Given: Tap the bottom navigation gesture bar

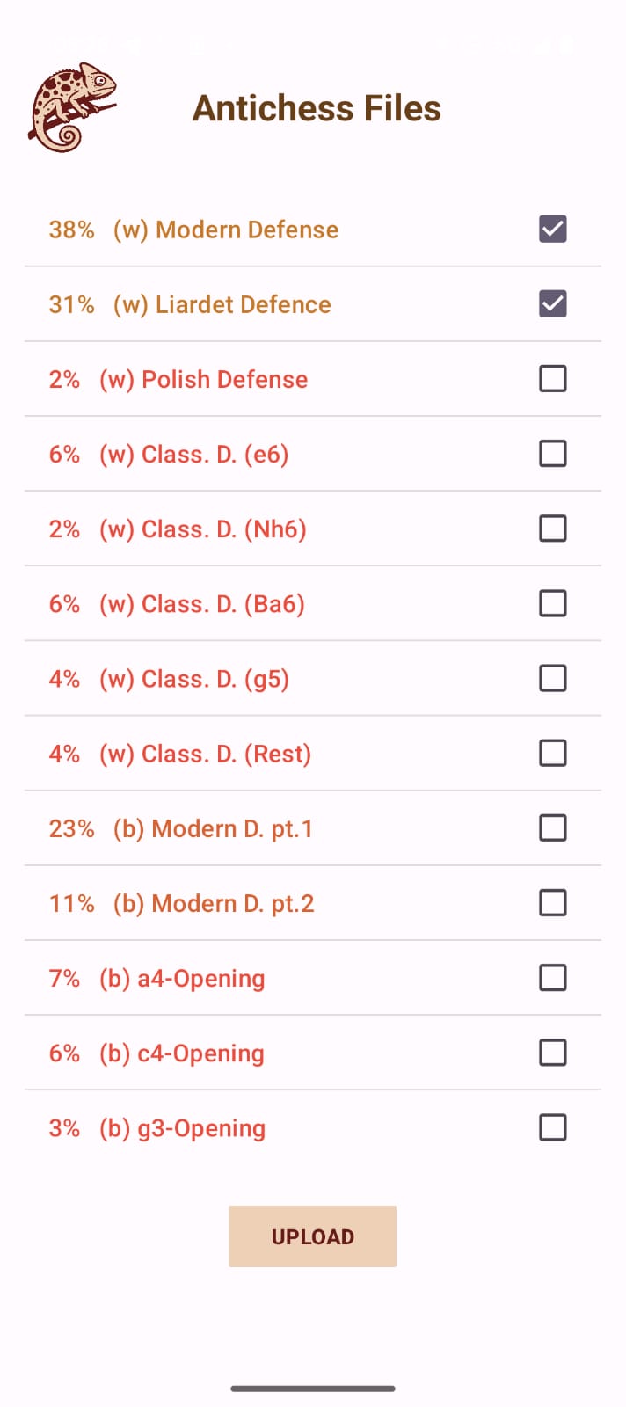Looking at the screenshot, I should click(313, 1389).
